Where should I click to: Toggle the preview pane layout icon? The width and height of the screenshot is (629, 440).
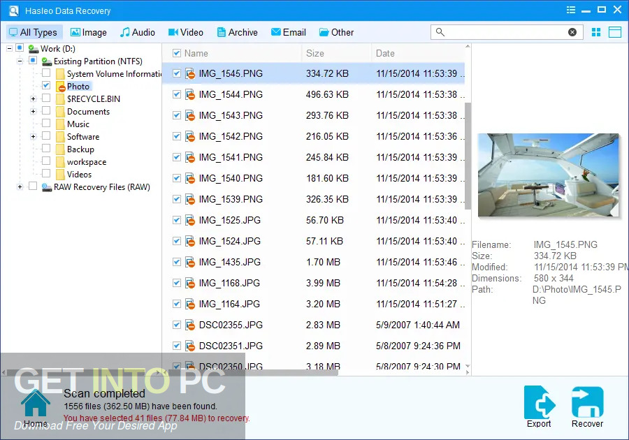615,32
